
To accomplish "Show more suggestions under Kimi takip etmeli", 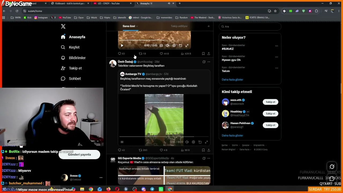I will click(232, 136).
